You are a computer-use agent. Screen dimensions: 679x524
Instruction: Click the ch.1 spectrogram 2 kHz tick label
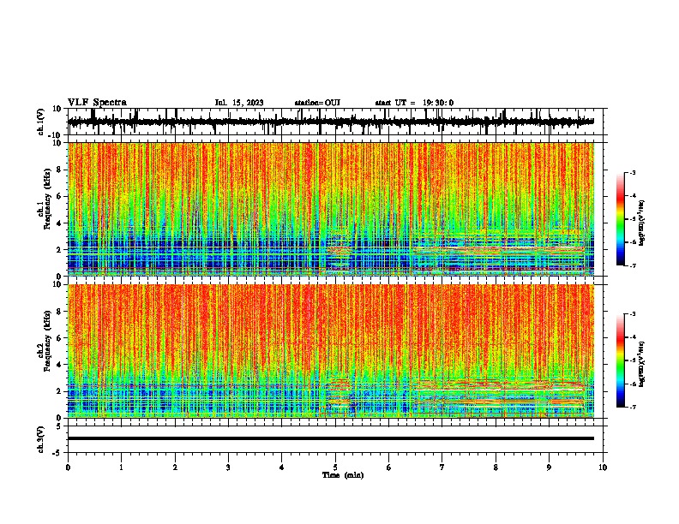pyautogui.click(x=59, y=250)
